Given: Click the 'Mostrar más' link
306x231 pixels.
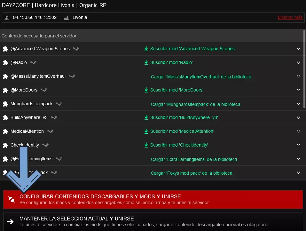Looking at the screenshot, I should [290, 17].
